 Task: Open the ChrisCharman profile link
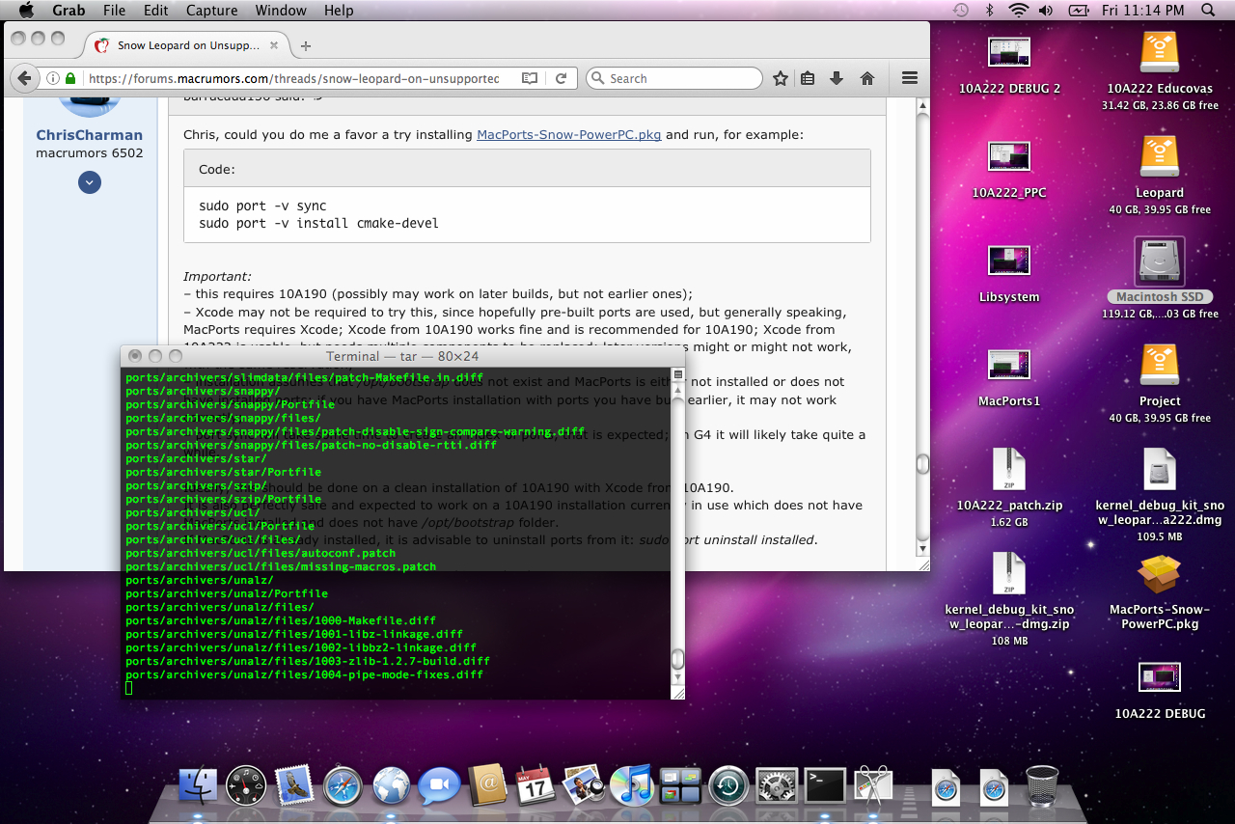pyautogui.click(x=89, y=135)
